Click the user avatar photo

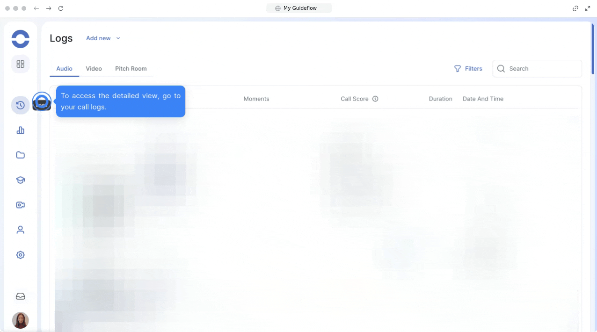pyautogui.click(x=21, y=320)
